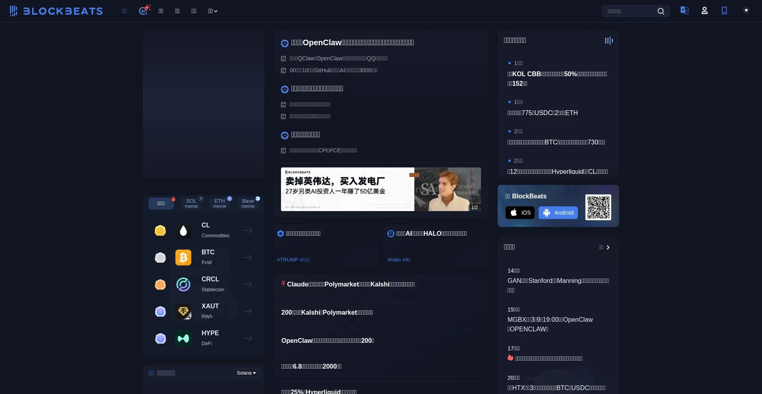Viewport: 762px width, 394px height.
Task: Collapse the topic group above the CPI PCE article
Action: click(285, 135)
